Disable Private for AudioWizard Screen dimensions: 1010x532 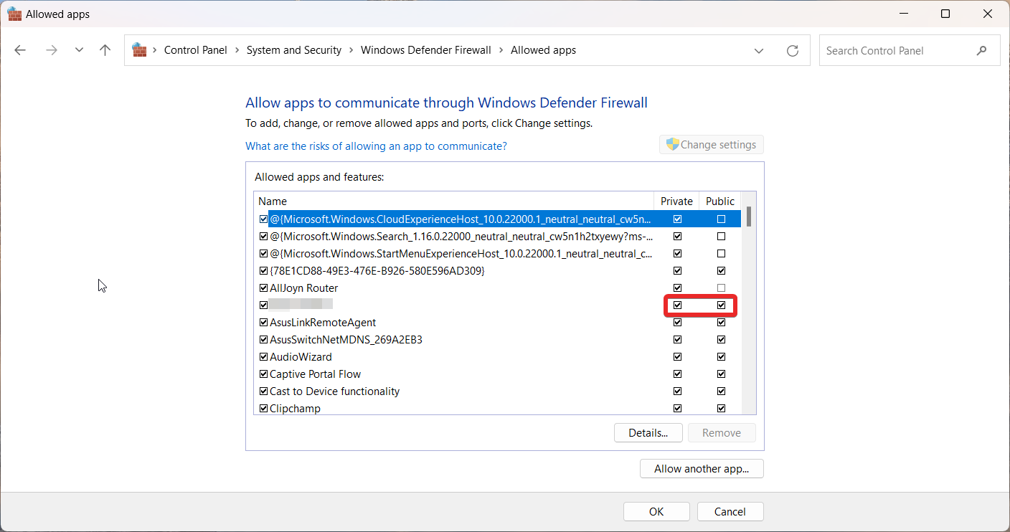(677, 357)
